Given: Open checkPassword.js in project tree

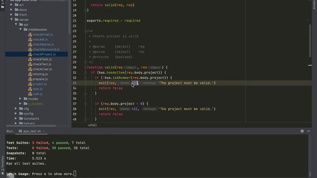Looking at the screenshot, I should tap(46, 49).
